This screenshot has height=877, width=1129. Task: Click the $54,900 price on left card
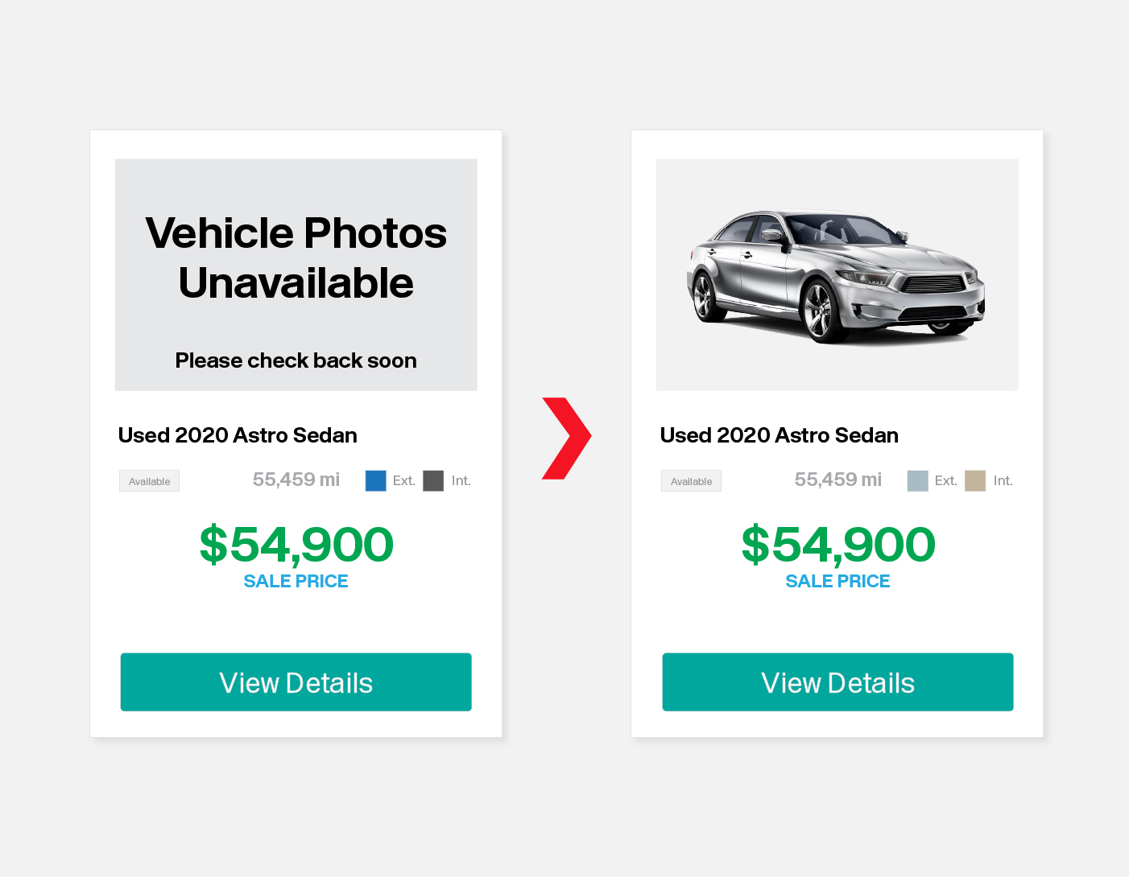click(296, 545)
